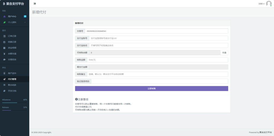This screenshot has width=274, height=136.
Task: Click the Release 35% value
Action: (x=25, y=107)
